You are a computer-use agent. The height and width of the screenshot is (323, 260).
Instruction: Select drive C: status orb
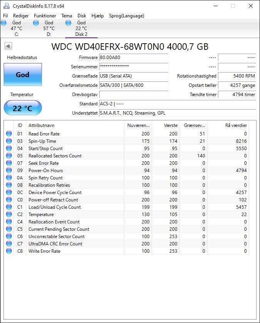[x=4, y=23]
